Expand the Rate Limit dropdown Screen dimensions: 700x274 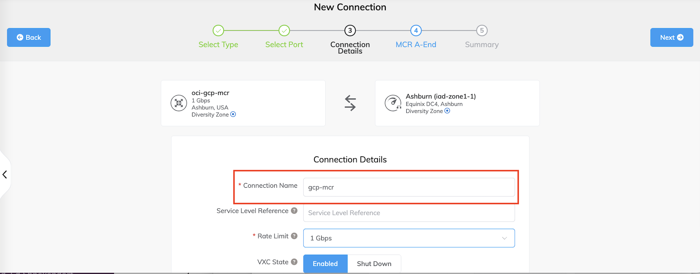point(409,238)
